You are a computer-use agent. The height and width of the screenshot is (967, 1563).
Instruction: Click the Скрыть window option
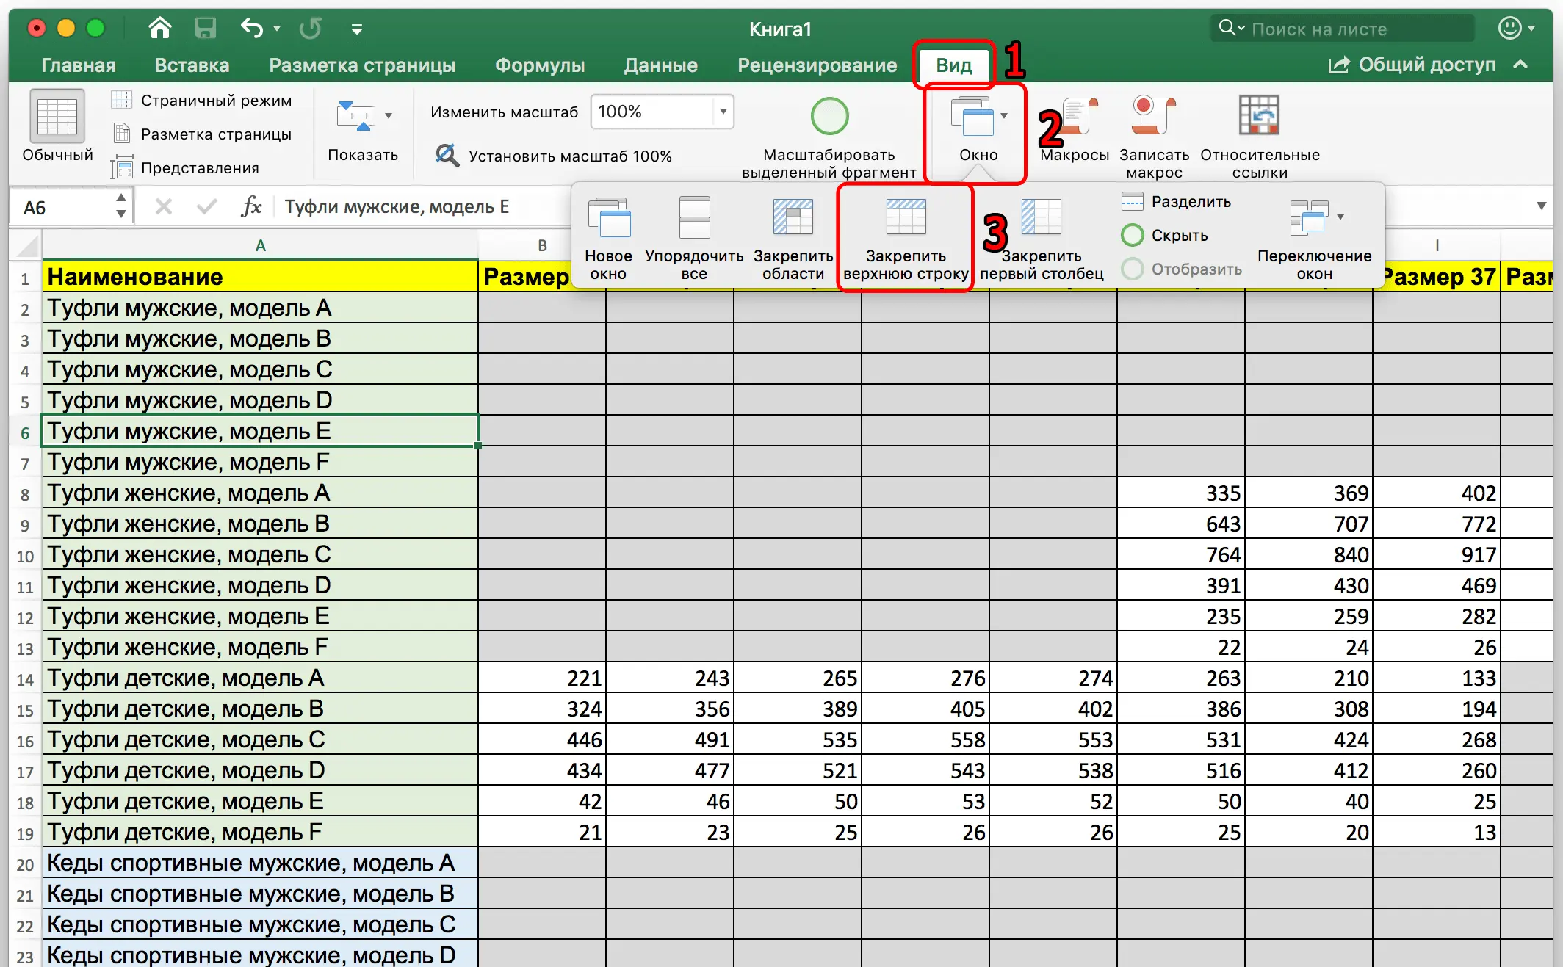tap(1164, 235)
